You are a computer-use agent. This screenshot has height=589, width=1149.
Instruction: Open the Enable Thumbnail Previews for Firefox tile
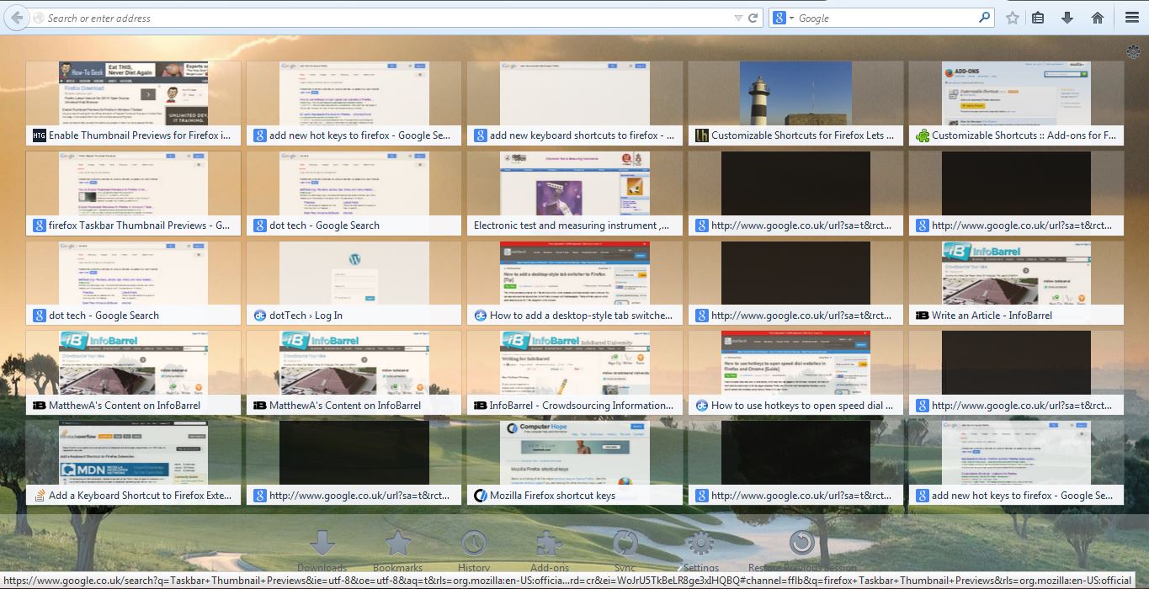point(133,103)
